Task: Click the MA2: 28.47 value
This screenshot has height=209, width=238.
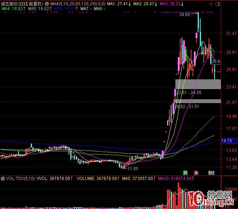Action: pos(143,4)
